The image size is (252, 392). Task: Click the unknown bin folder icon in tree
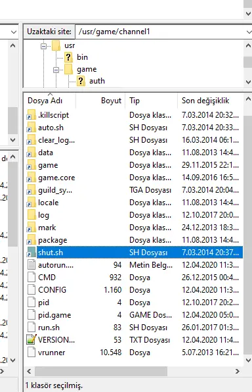click(x=68, y=57)
